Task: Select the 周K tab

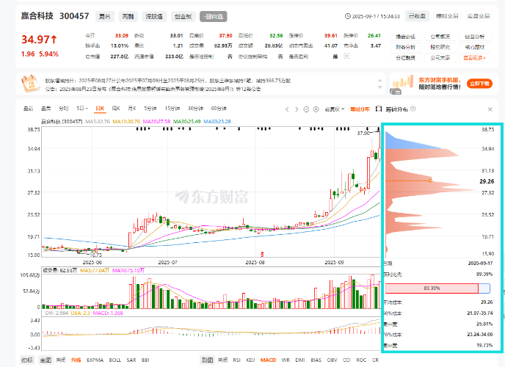Action: (x=116, y=109)
